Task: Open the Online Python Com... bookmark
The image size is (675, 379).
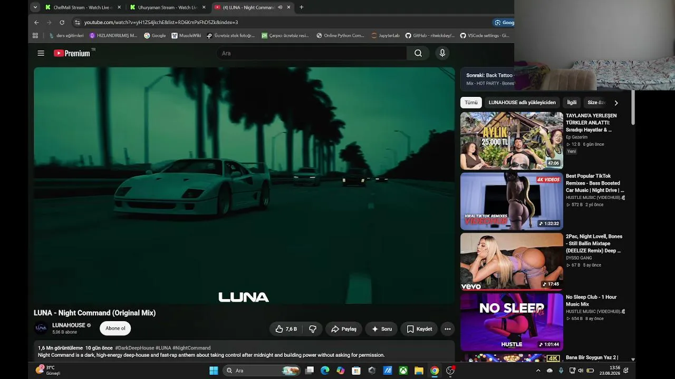Action: tap(340, 36)
